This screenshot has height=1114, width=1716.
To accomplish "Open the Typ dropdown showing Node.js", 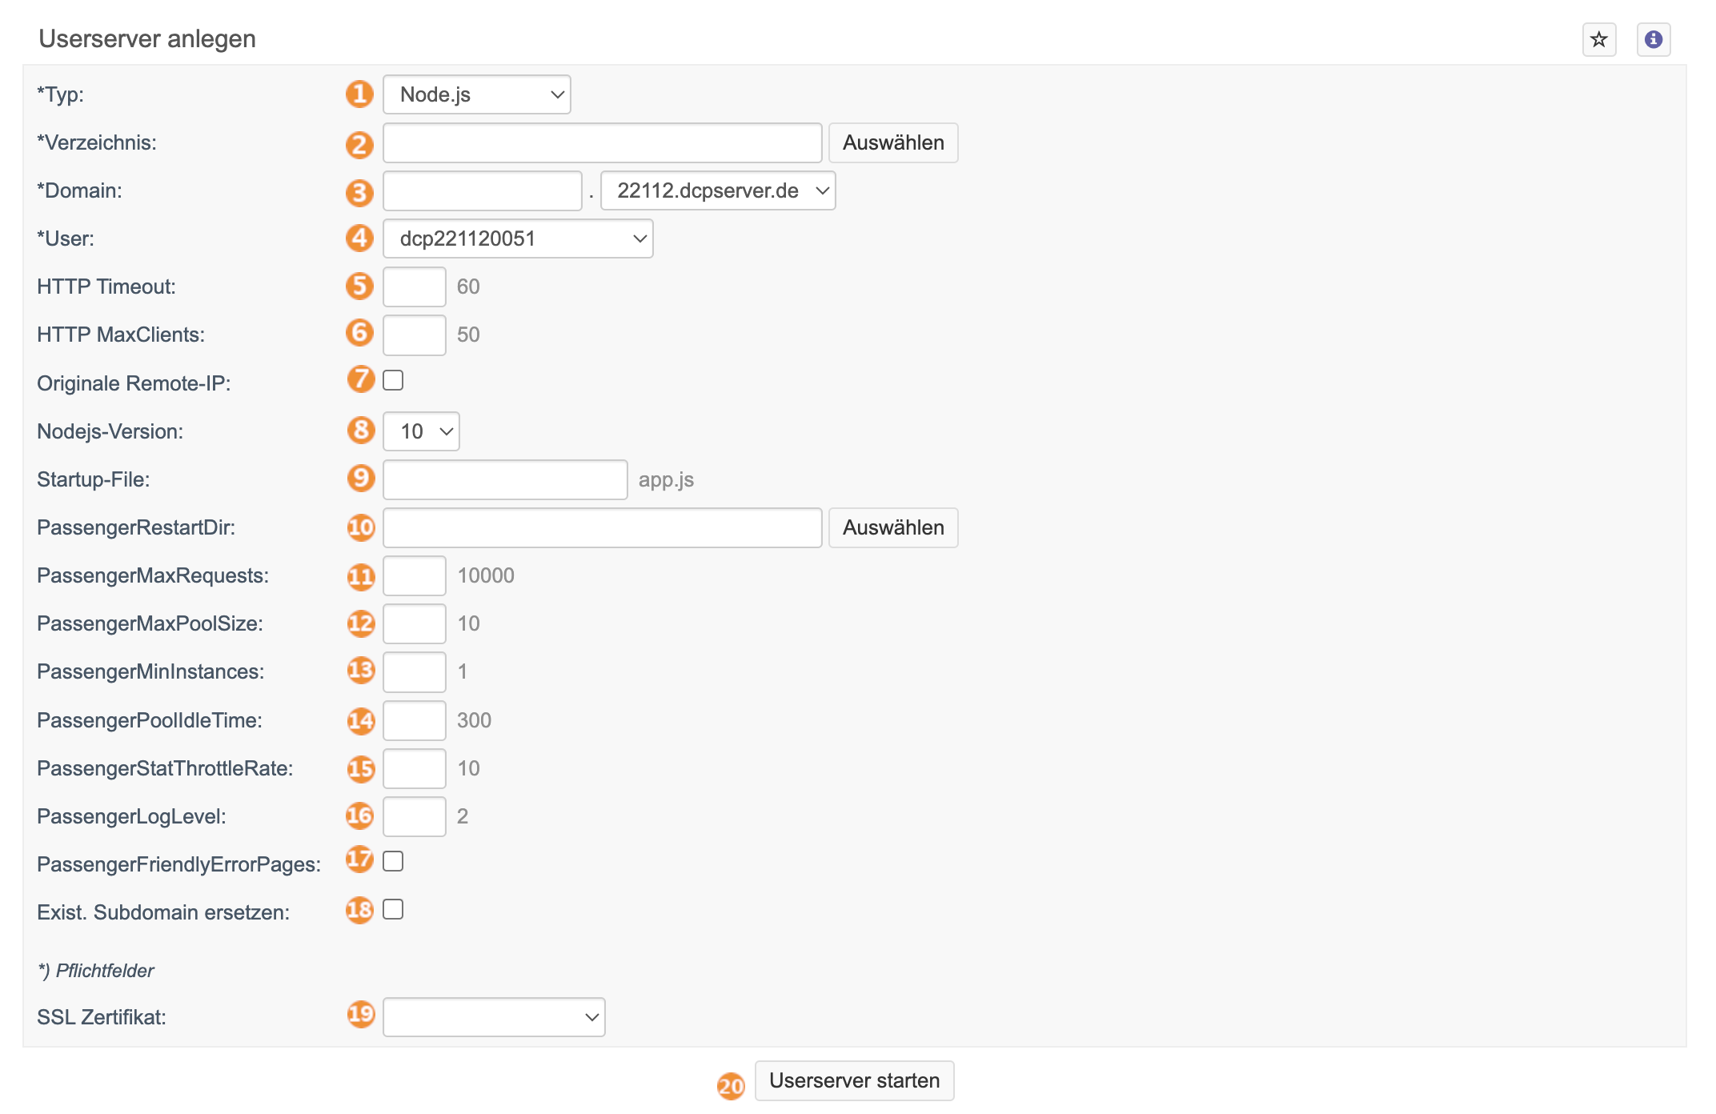I will 477,94.
